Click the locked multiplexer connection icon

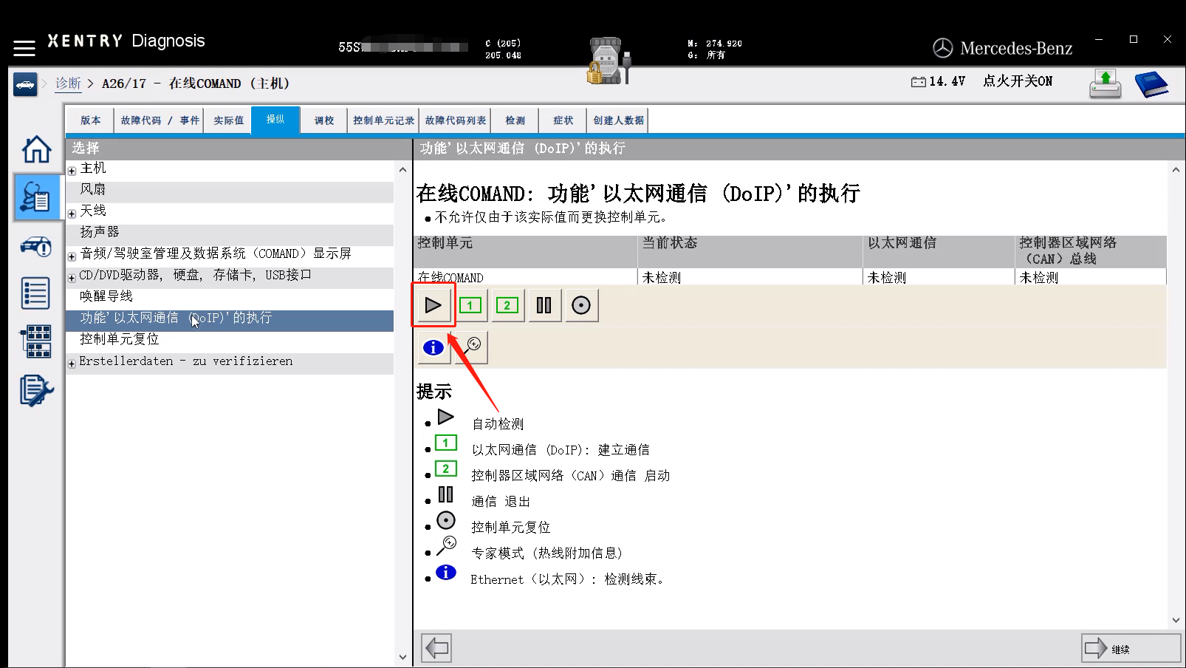click(x=609, y=61)
